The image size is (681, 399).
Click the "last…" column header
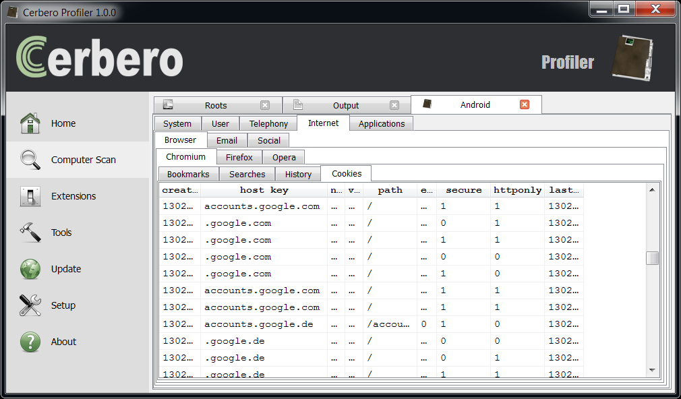pyautogui.click(x=564, y=190)
